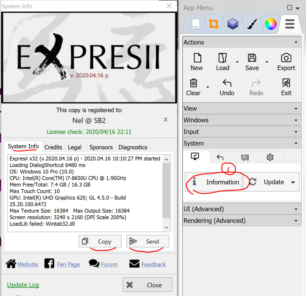Close the System Info dialog with Close button

(x=147, y=285)
